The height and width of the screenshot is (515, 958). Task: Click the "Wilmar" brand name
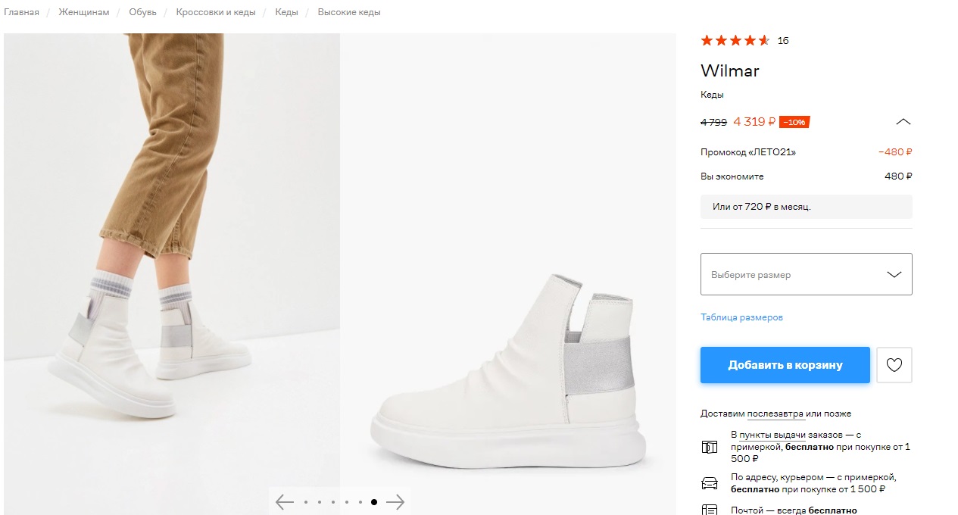point(730,70)
